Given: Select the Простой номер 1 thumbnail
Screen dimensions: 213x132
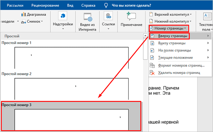Looking at the screenshot, I should 72,58.
